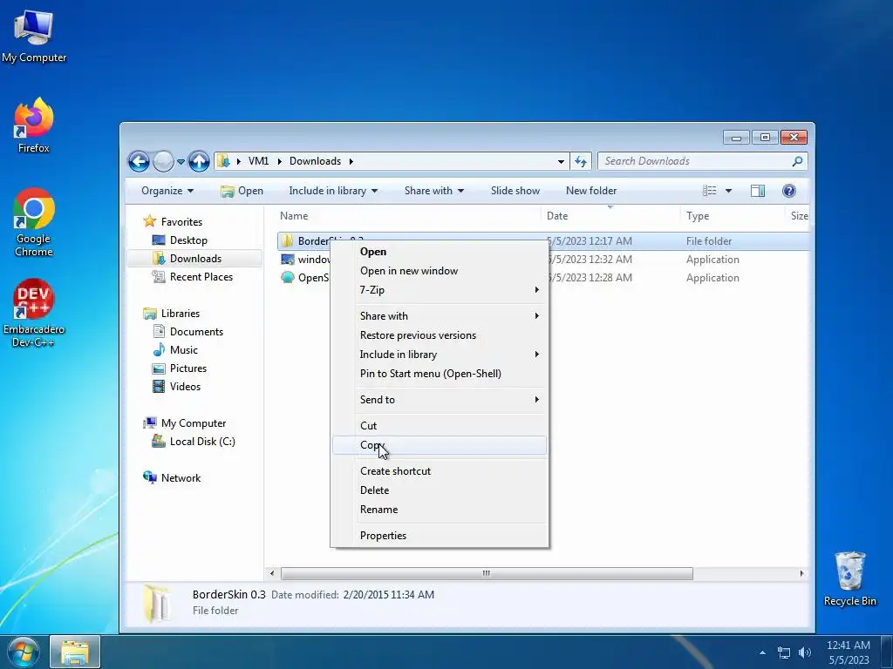This screenshot has width=893, height=669.
Task: Open Local Disk (C:) in sidebar
Action: 194,442
